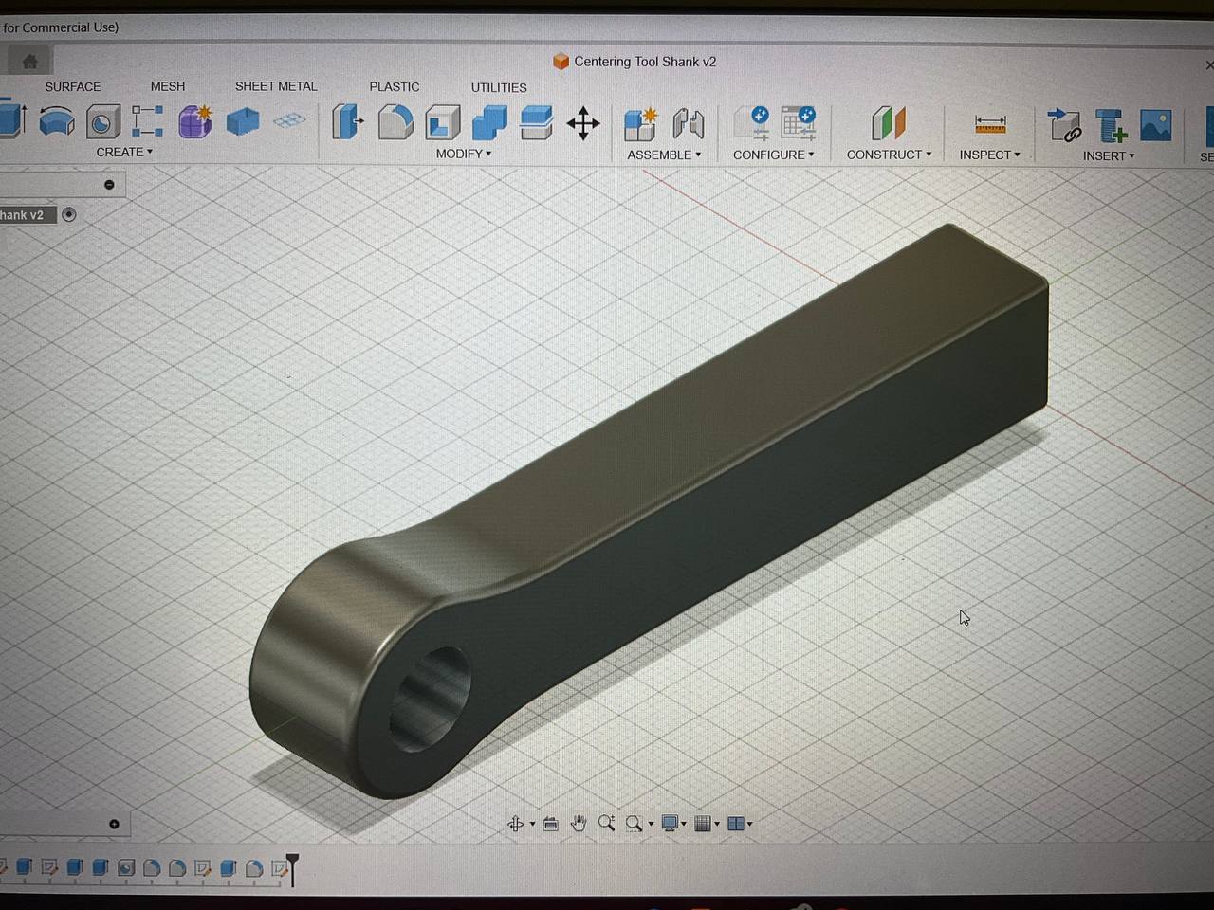
Task: Select the Revolve tool in Create
Action: (57, 121)
